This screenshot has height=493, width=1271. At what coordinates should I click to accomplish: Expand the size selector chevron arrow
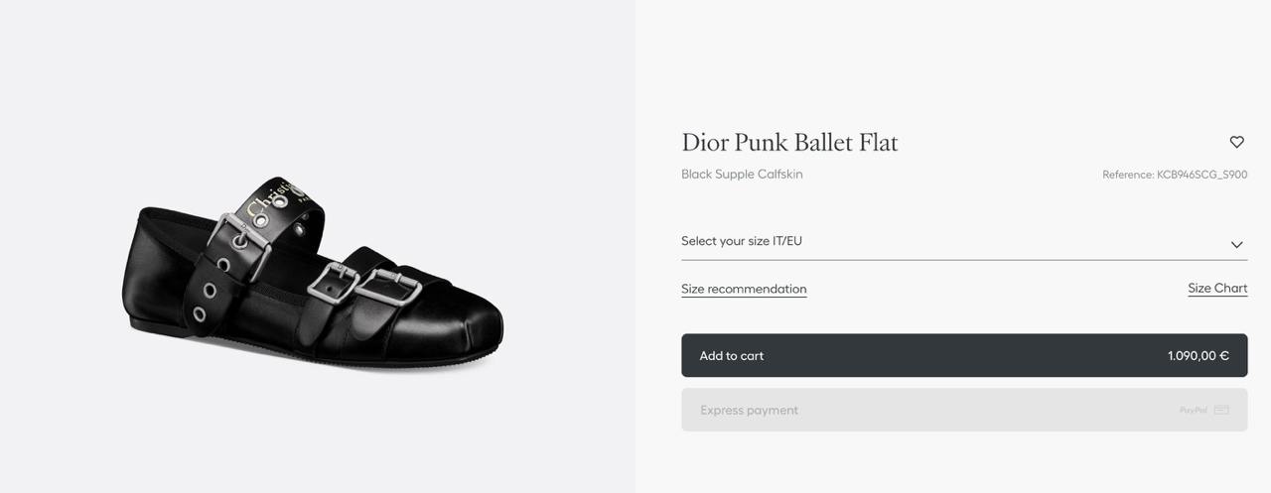(1236, 244)
